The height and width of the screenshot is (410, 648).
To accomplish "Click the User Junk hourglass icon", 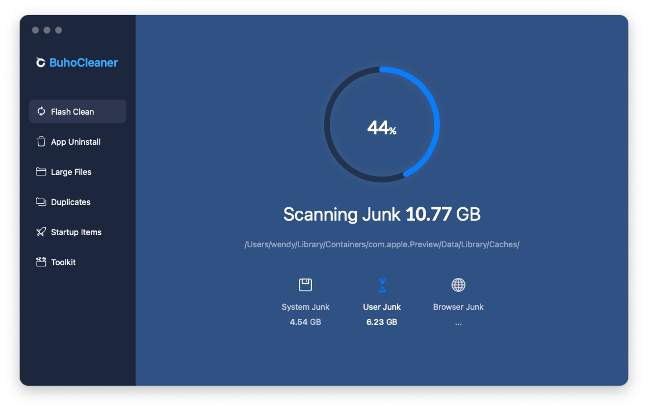I will 383,285.
